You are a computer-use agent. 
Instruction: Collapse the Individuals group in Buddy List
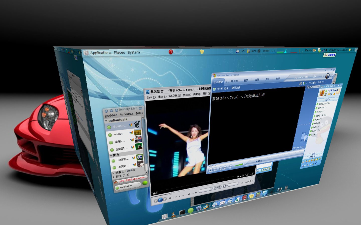[x=106, y=121]
